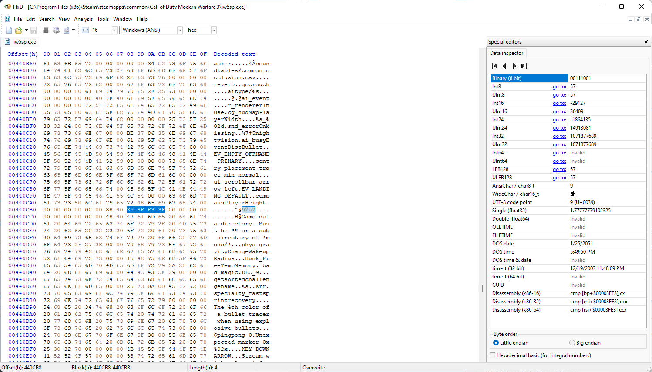The width and height of the screenshot is (652, 372).
Task: Open the Analysis menu
Action: [83, 19]
